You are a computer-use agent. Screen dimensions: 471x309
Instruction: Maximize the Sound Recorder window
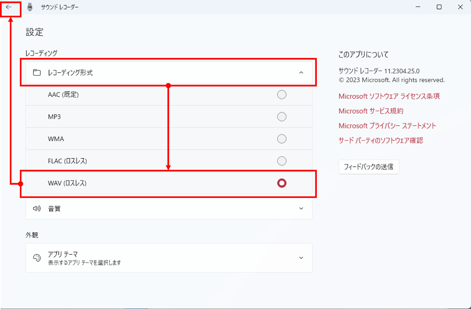[439, 7]
